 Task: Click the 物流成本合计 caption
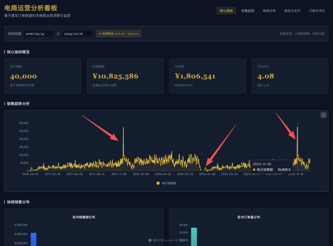click(x=184, y=85)
